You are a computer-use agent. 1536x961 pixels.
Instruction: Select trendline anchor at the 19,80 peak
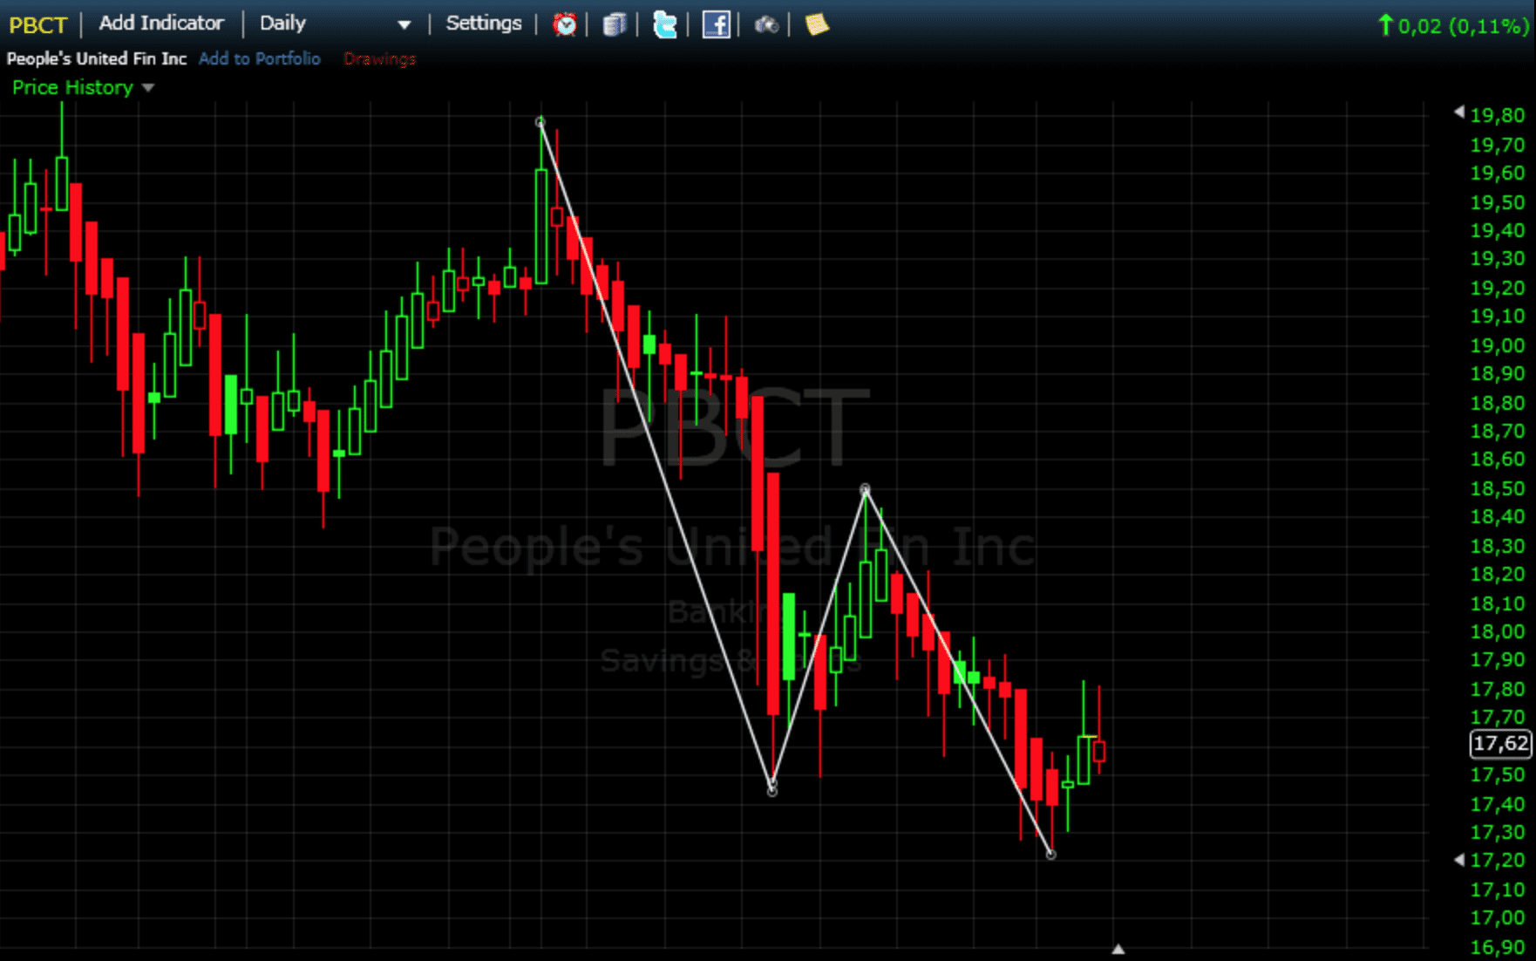[x=540, y=122]
